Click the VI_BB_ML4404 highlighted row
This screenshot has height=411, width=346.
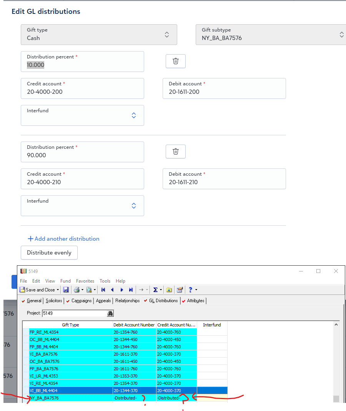pyautogui.click(x=125, y=391)
